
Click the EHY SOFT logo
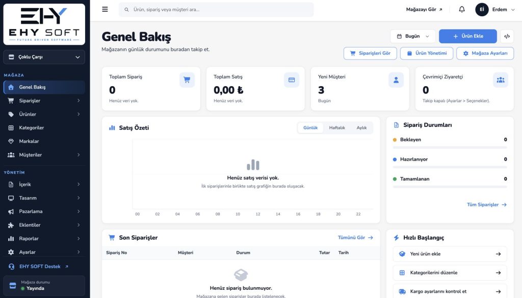coord(44,24)
